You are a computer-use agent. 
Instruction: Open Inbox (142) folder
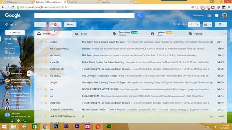tap(11, 39)
